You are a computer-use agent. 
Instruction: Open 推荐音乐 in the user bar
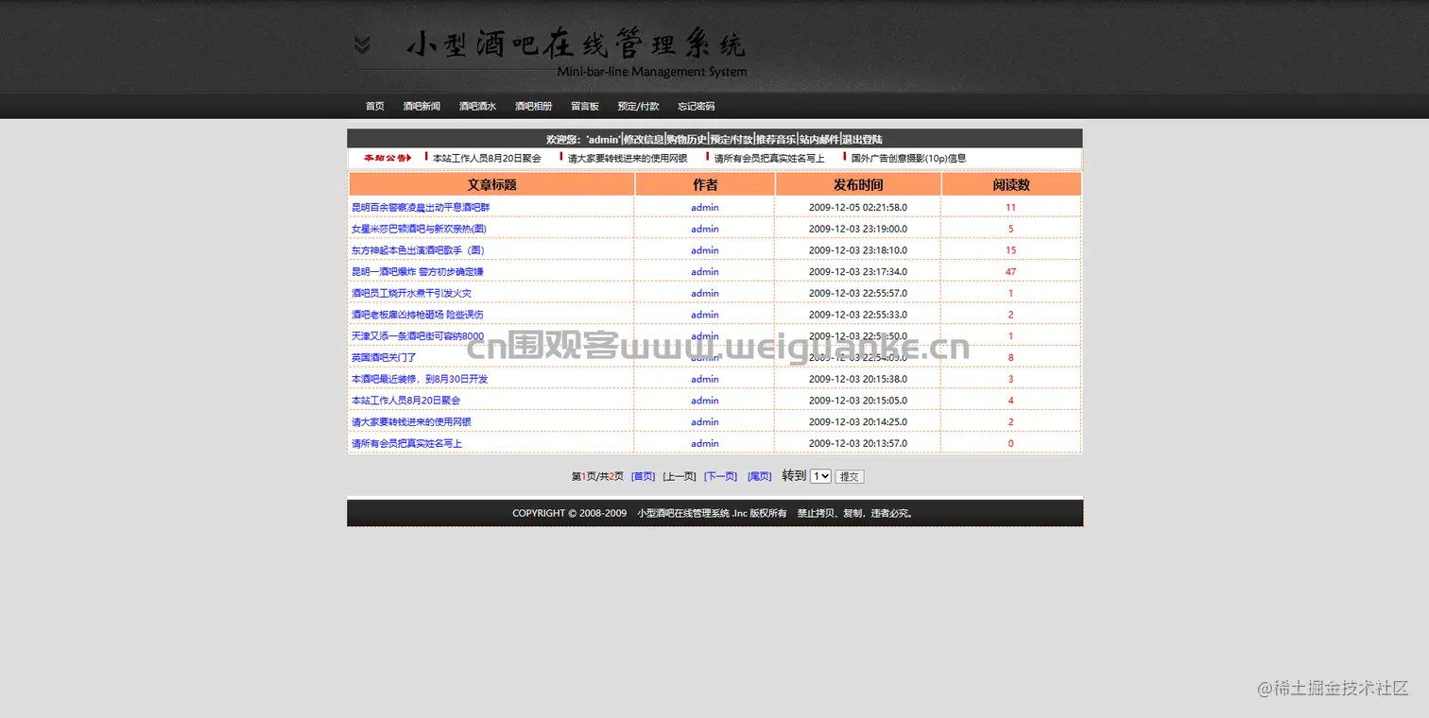pos(776,139)
